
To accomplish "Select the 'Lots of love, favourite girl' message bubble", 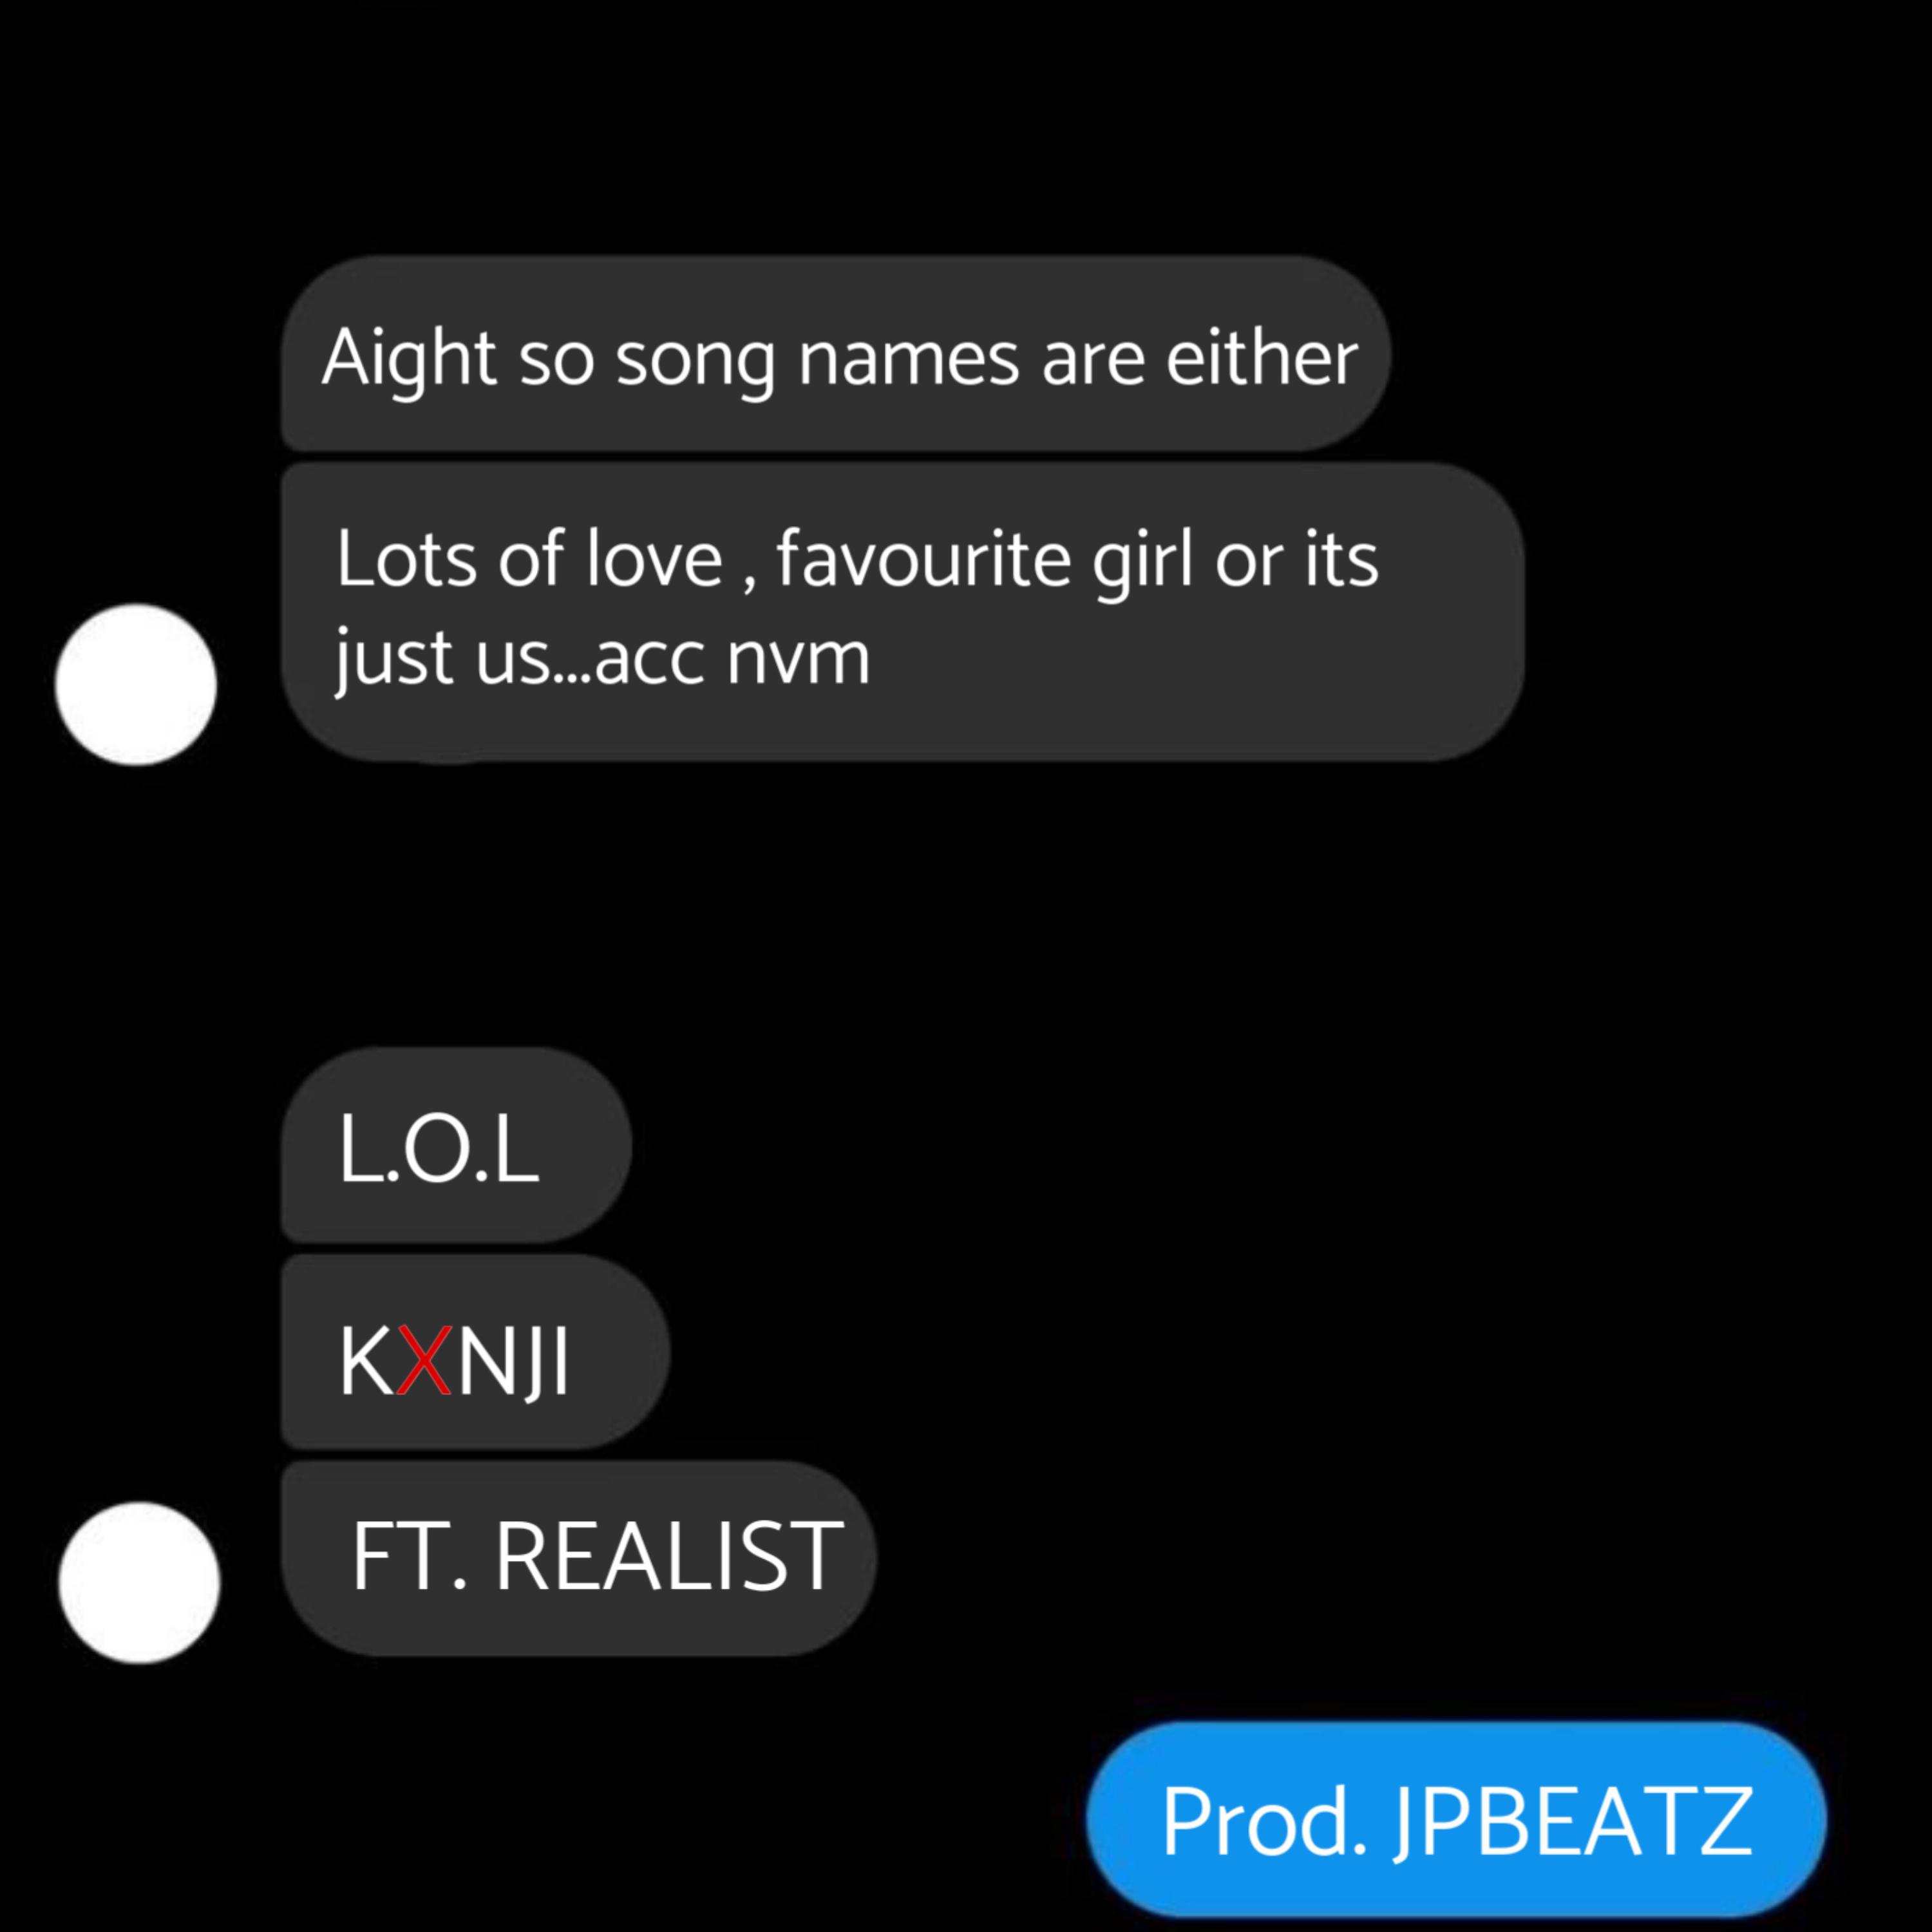I will (x=902, y=612).
